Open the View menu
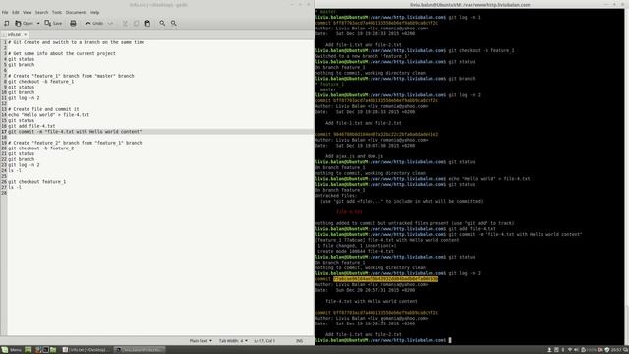Viewport: 629px width, 354px height. [27, 13]
